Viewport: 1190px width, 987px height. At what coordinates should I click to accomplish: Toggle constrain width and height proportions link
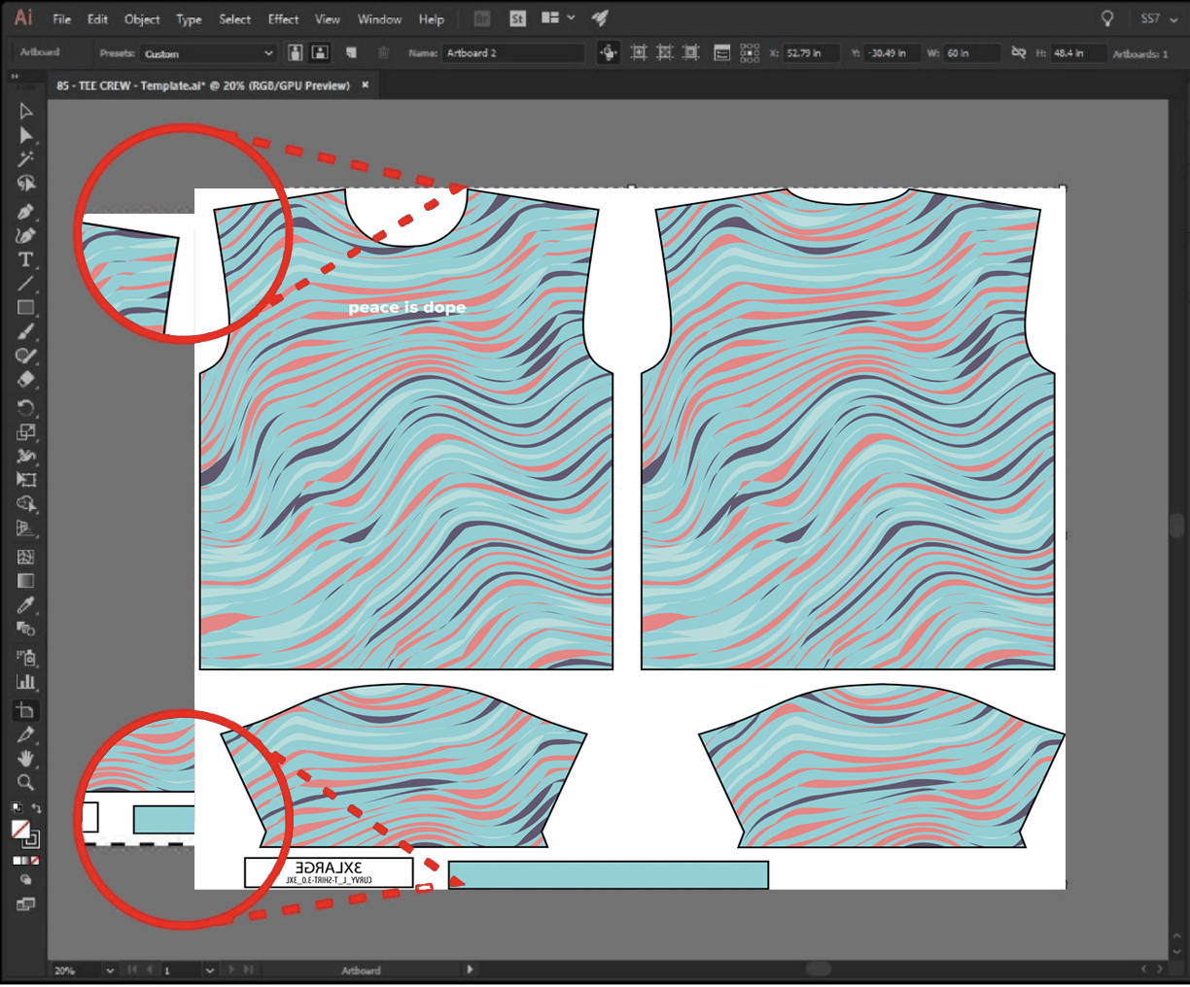click(x=1018, y=53)
